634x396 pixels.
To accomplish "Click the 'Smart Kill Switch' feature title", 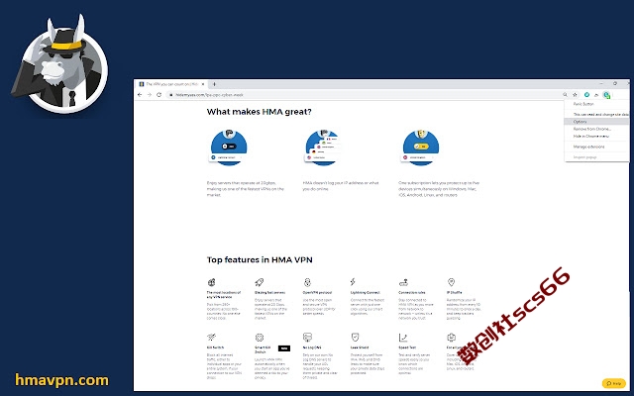I will click(x=263, y=349).
